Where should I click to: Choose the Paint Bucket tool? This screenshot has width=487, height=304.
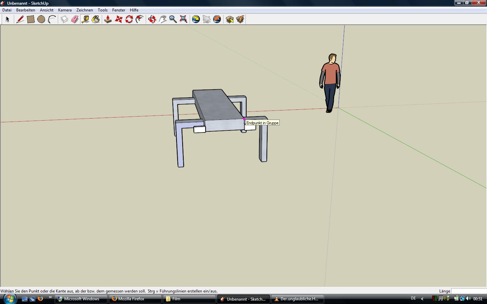click(96, 19)
